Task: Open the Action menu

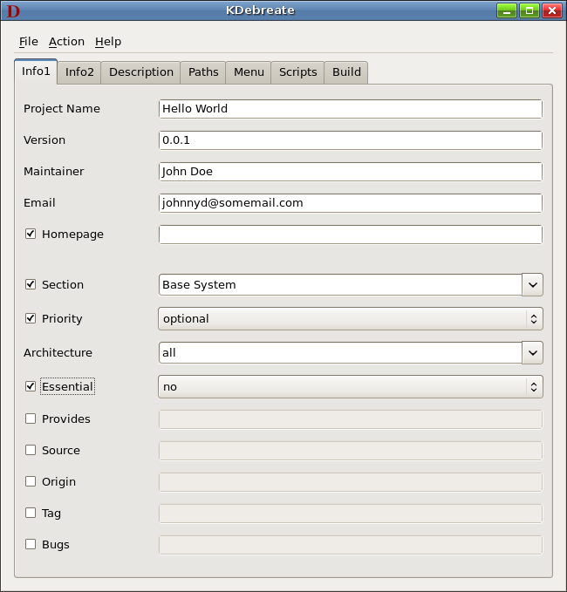Action: [x=66, y=42]
